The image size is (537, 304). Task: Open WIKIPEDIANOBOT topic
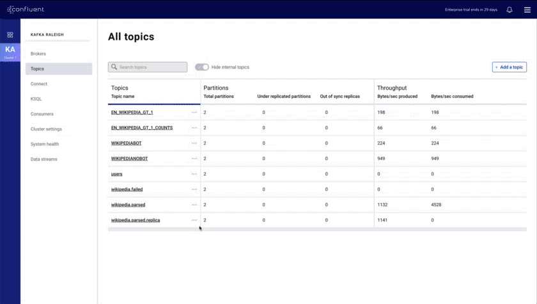[x=129, y=159]
